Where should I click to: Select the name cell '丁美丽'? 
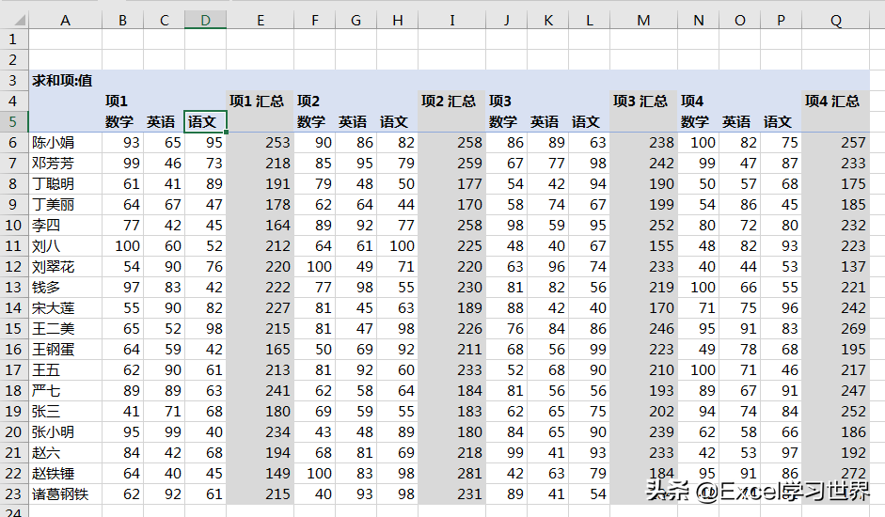[66, 204]
